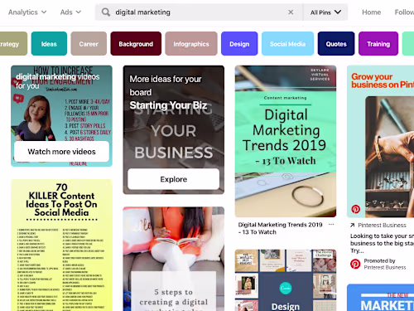Click Pinterest Business promoter avatar icon
Screen dimensions: 414x311
[355, 264]
